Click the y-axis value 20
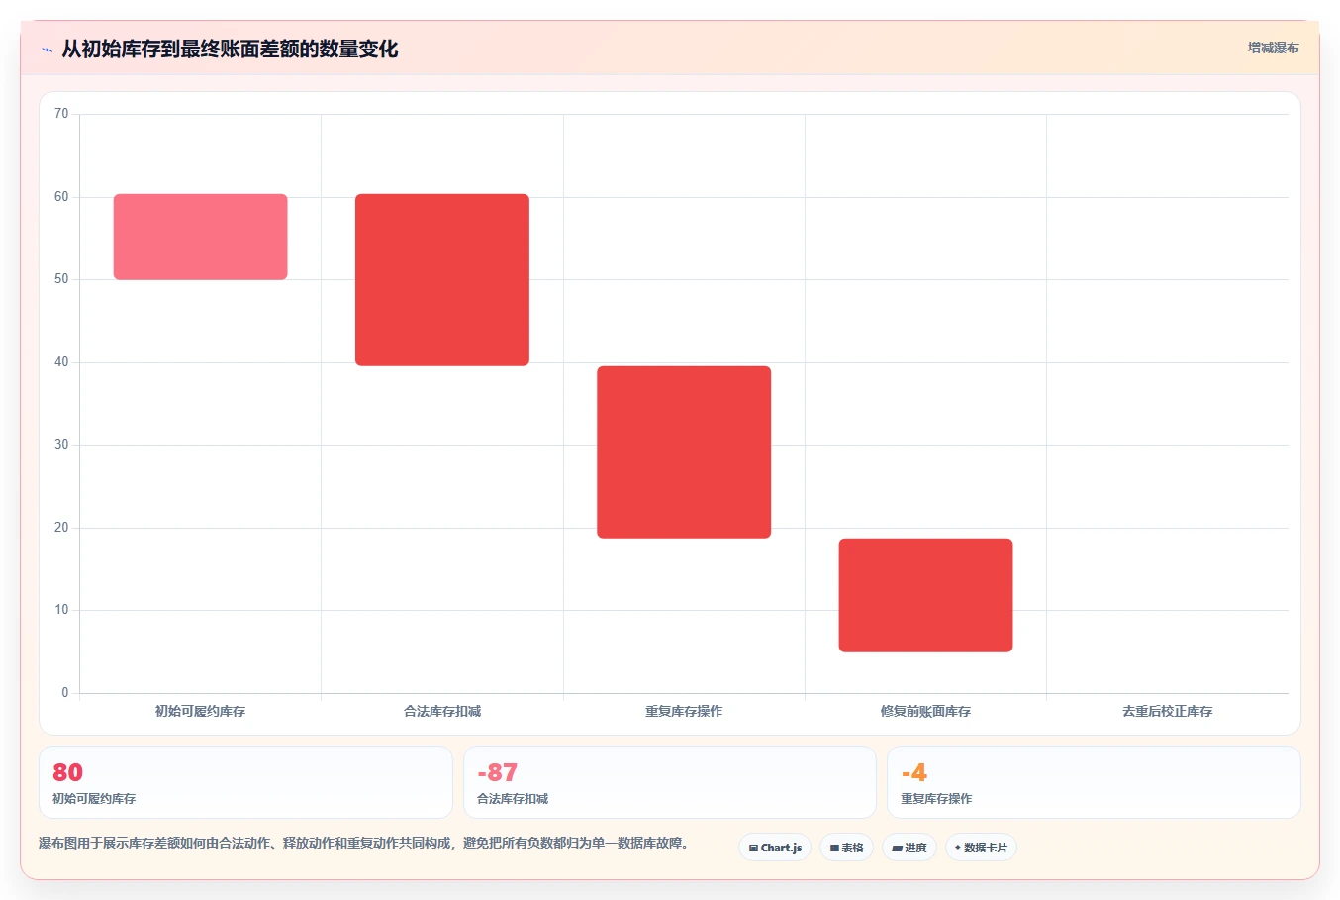The image size is (1340, 900). 61,528
